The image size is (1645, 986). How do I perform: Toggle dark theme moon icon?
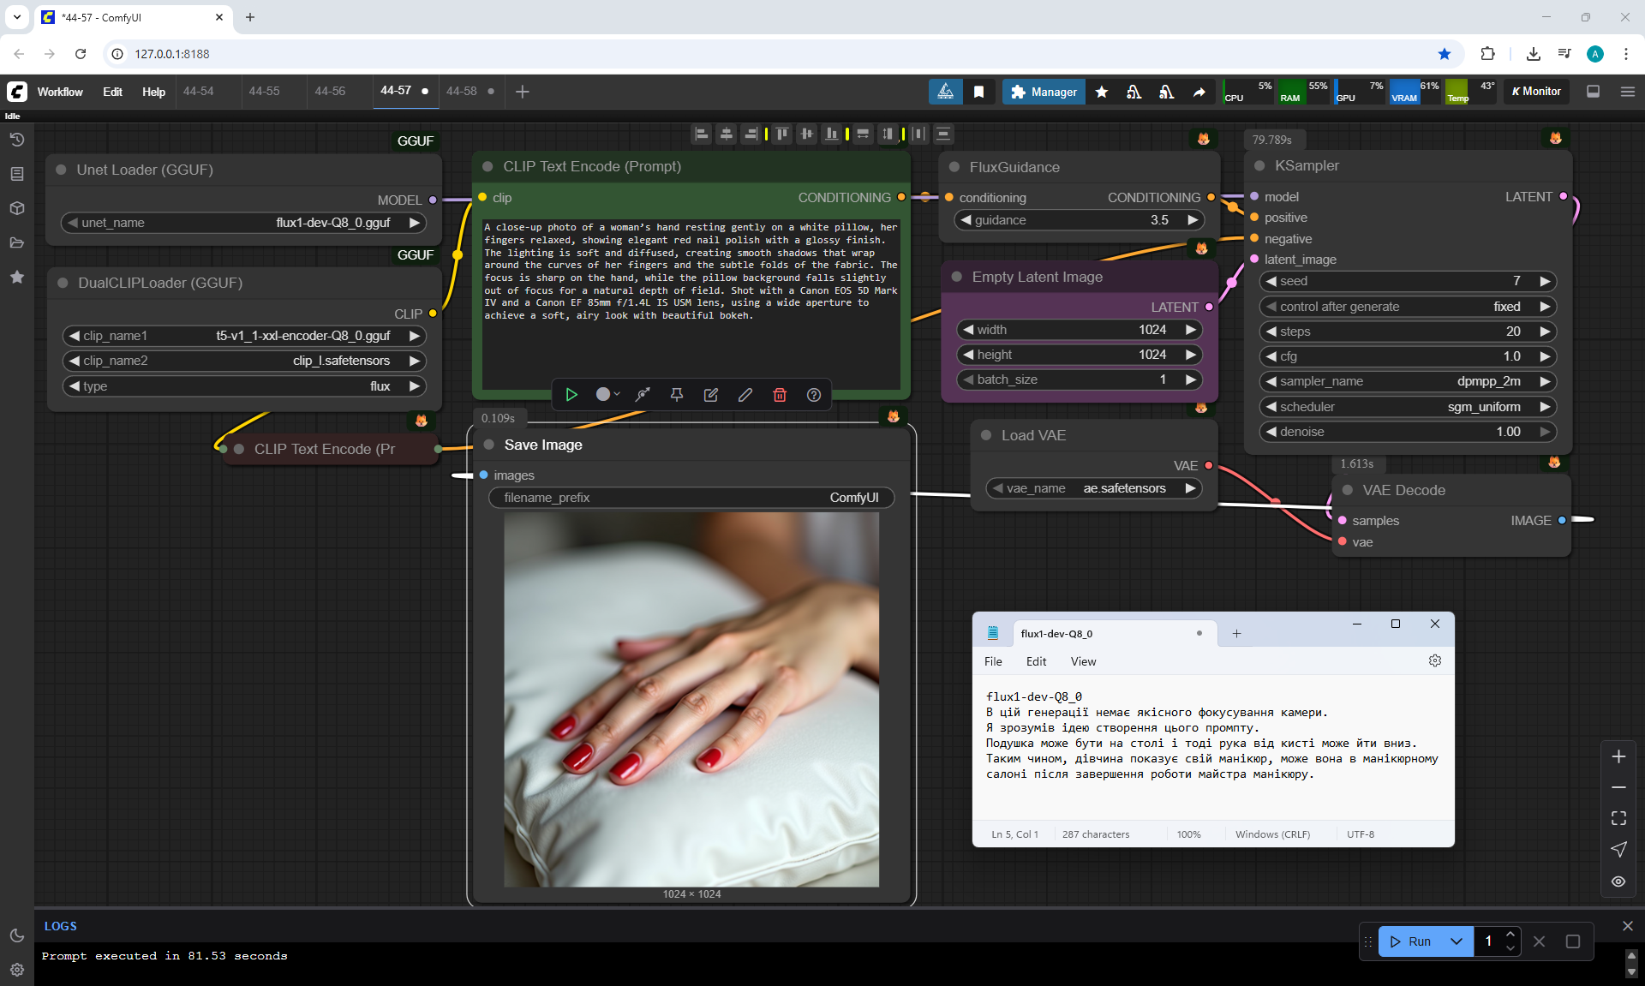click(x=16, y=935)
